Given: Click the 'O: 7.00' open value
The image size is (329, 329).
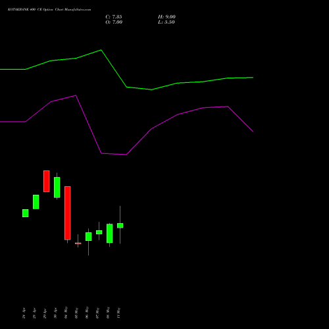Looking at the screenshot, I should 114,22.
